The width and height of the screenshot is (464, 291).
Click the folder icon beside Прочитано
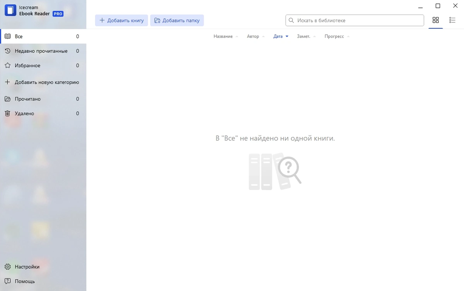coord(7,99)
